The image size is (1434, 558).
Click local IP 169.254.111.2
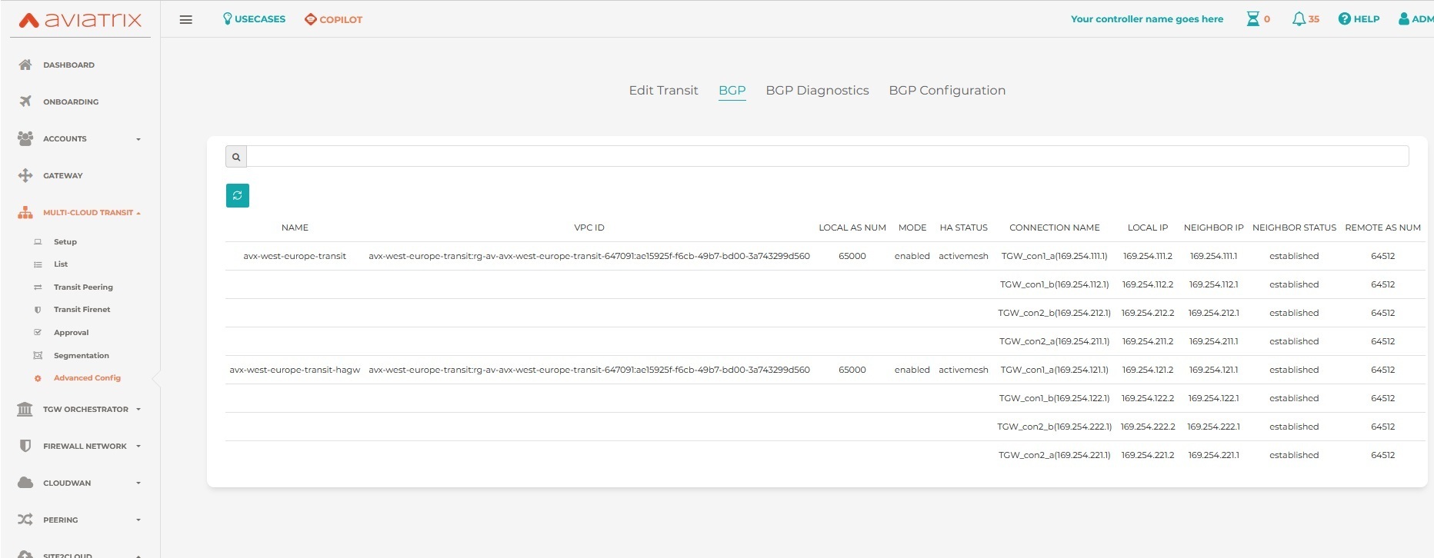[x=1147, y=256]
